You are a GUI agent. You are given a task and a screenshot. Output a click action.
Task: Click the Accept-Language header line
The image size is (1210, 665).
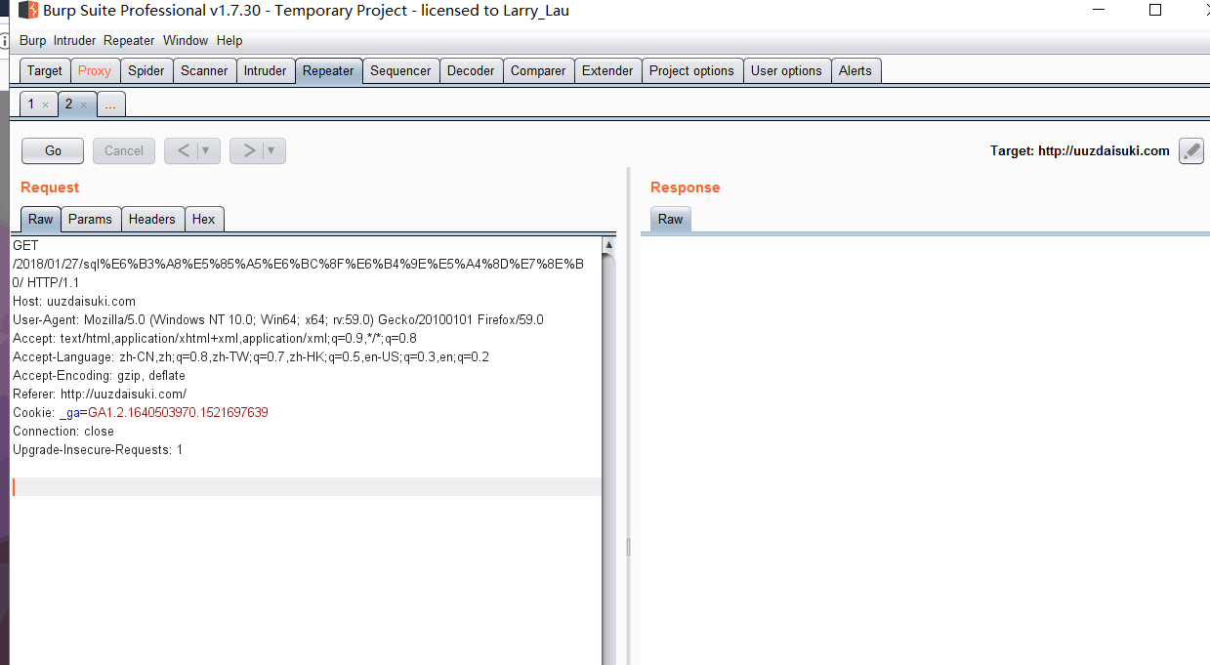(x=251, y=356)
